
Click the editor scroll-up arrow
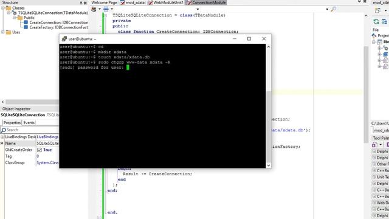[x=366, y=16]
